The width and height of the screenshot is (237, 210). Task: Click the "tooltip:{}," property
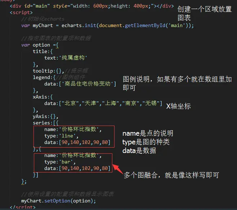pyautogui.click(x=48, y=71)
